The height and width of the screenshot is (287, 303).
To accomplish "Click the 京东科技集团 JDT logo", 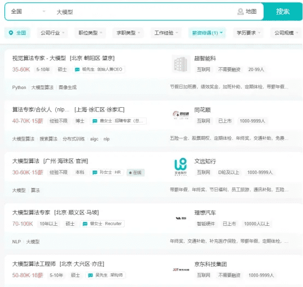I will point(181,270).
